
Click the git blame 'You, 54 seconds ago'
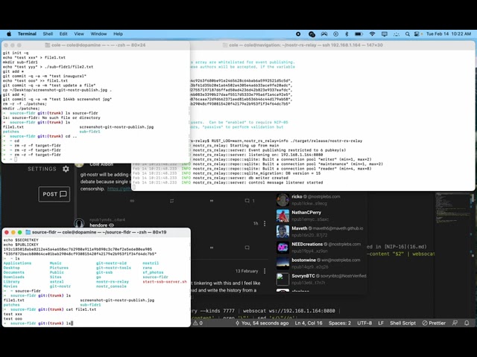262,323
